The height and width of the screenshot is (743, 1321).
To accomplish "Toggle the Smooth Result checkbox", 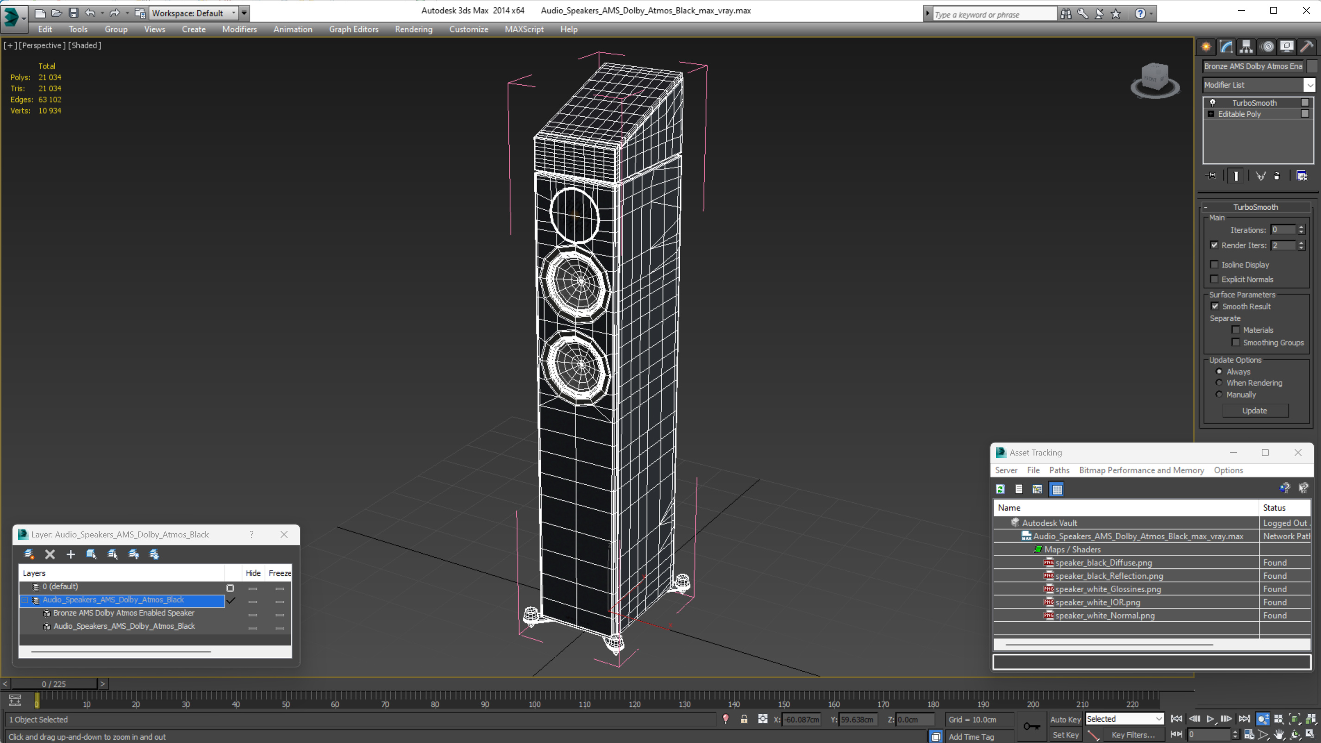I will [x=1215, y=306].
